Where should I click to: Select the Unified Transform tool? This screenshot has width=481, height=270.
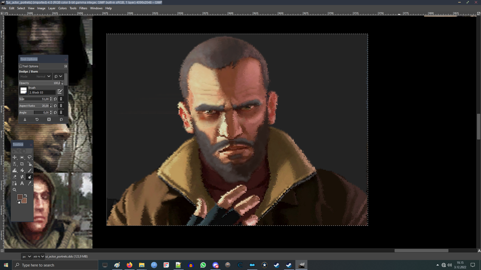click(30, 164)
